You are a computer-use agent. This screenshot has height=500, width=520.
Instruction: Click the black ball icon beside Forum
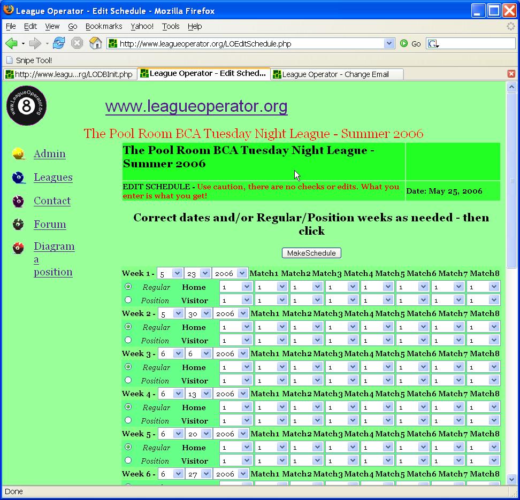click(x=19, y=225)
